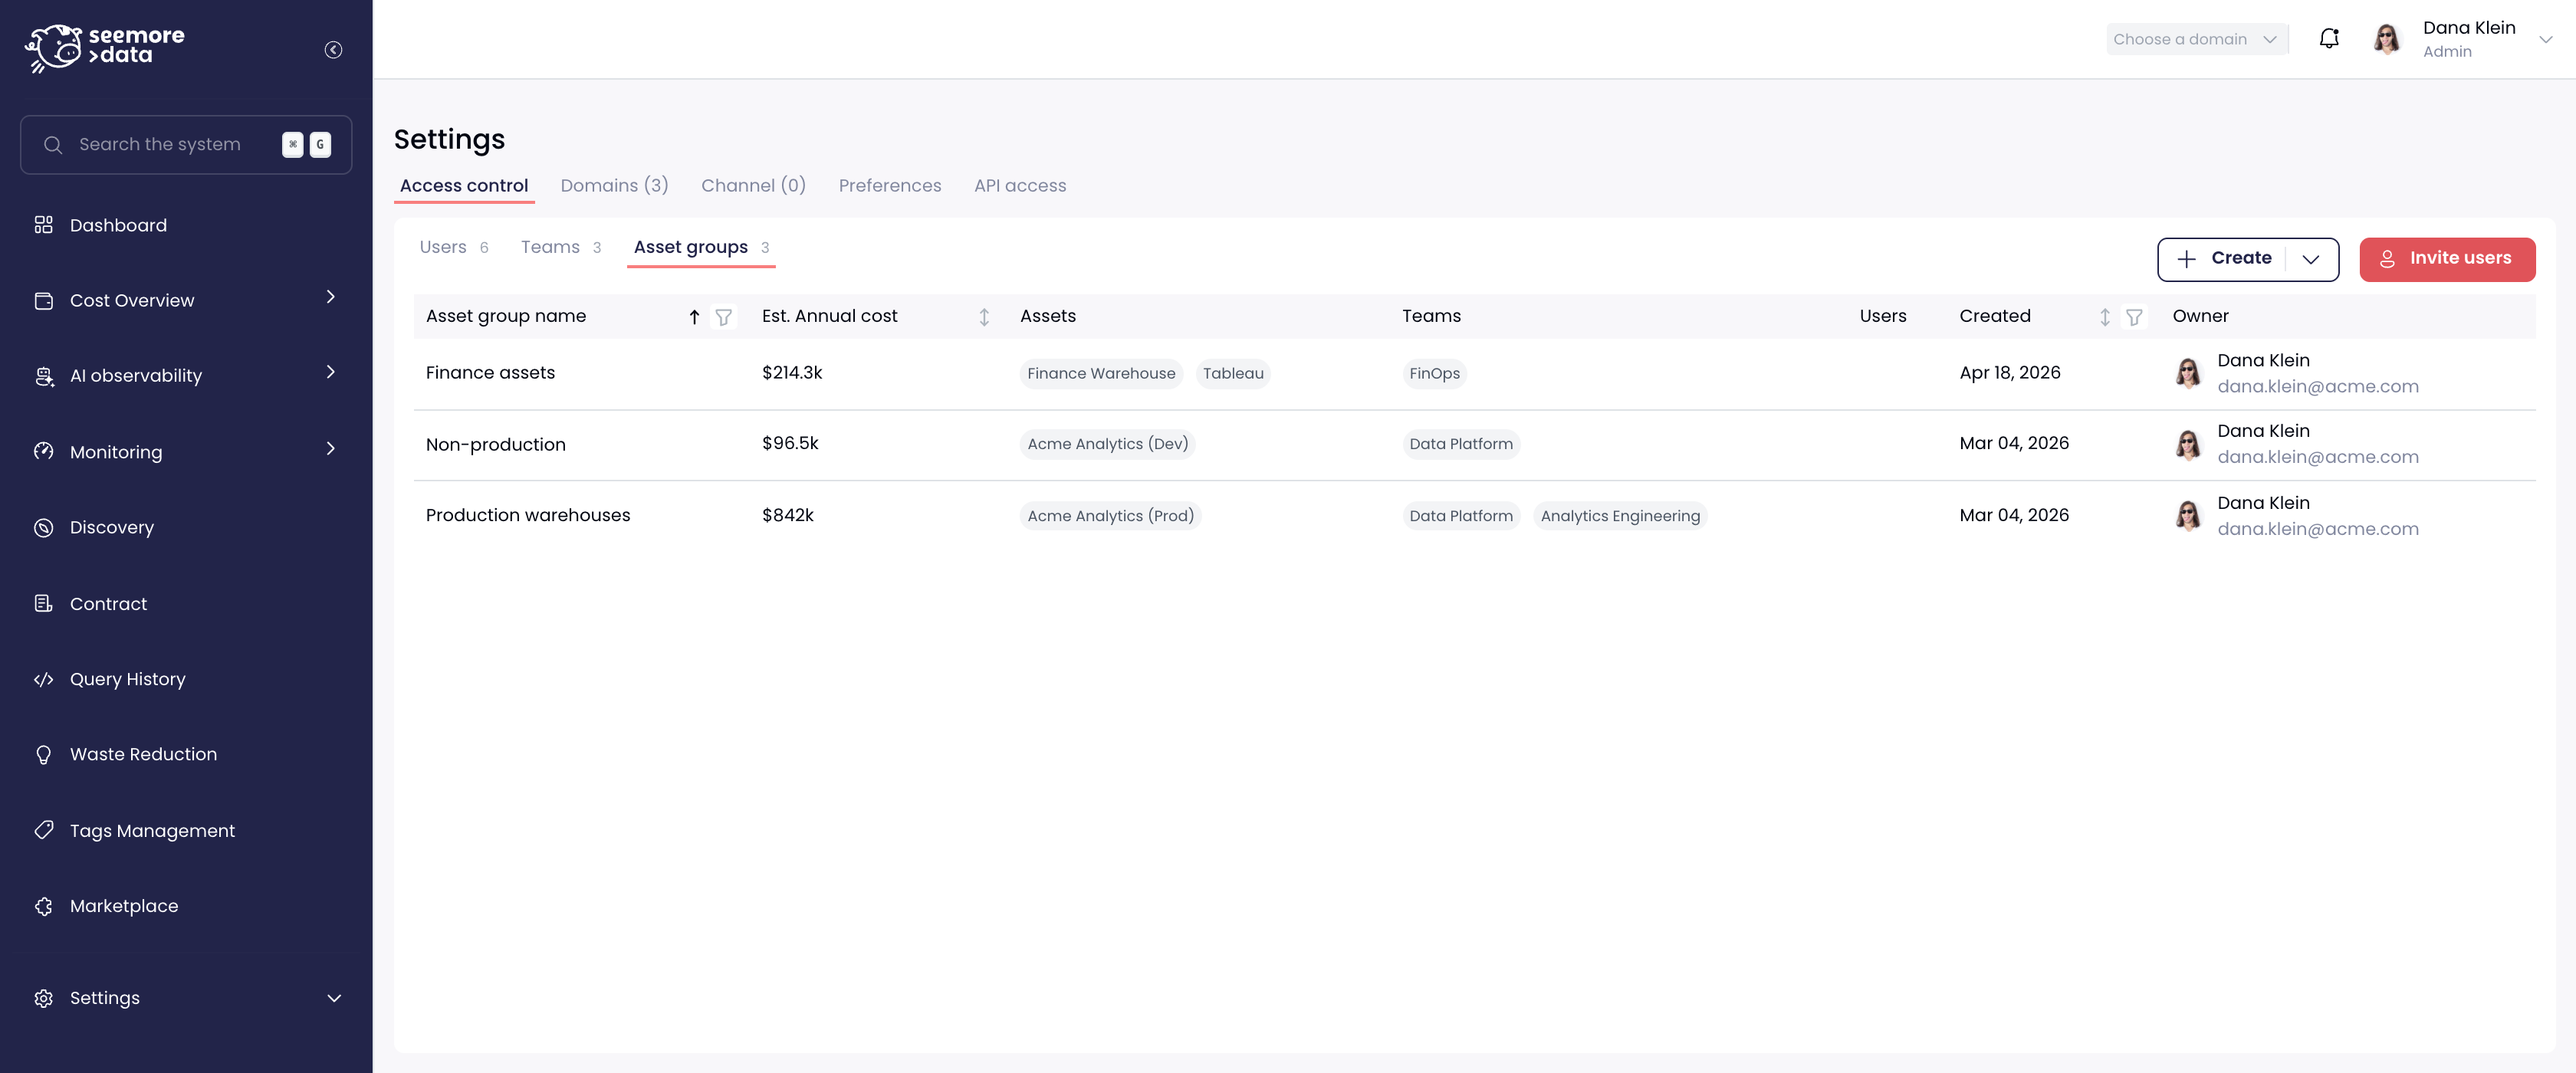Sort by Asset group name arrow

click(x=694, y=317)
